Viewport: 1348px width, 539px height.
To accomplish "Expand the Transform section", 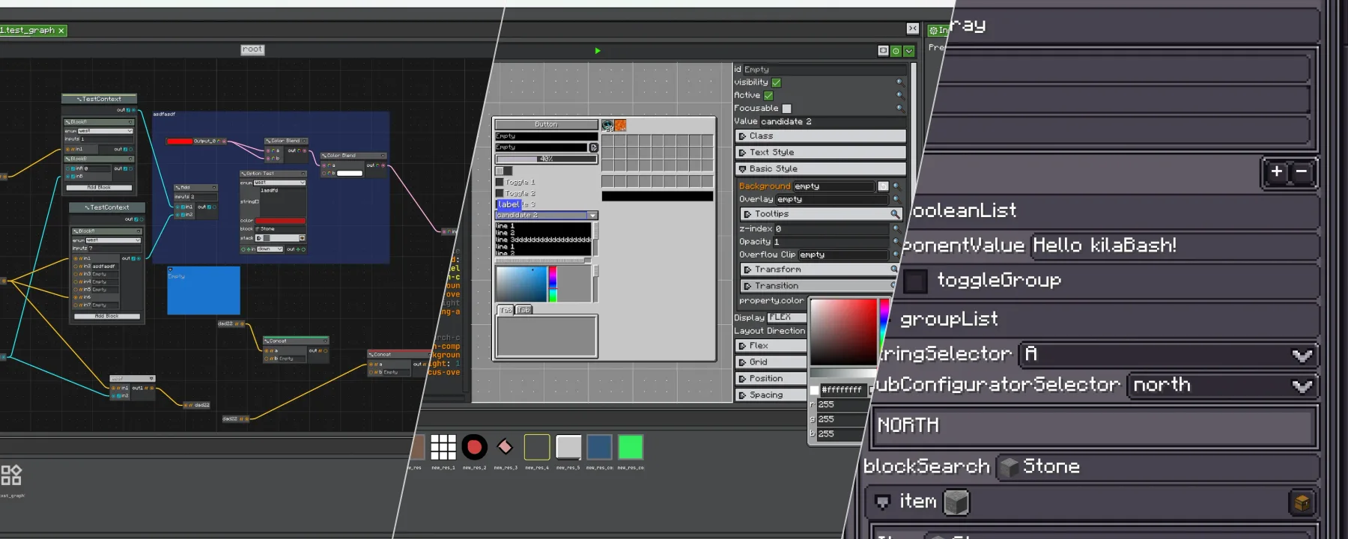I will [819, 269].
